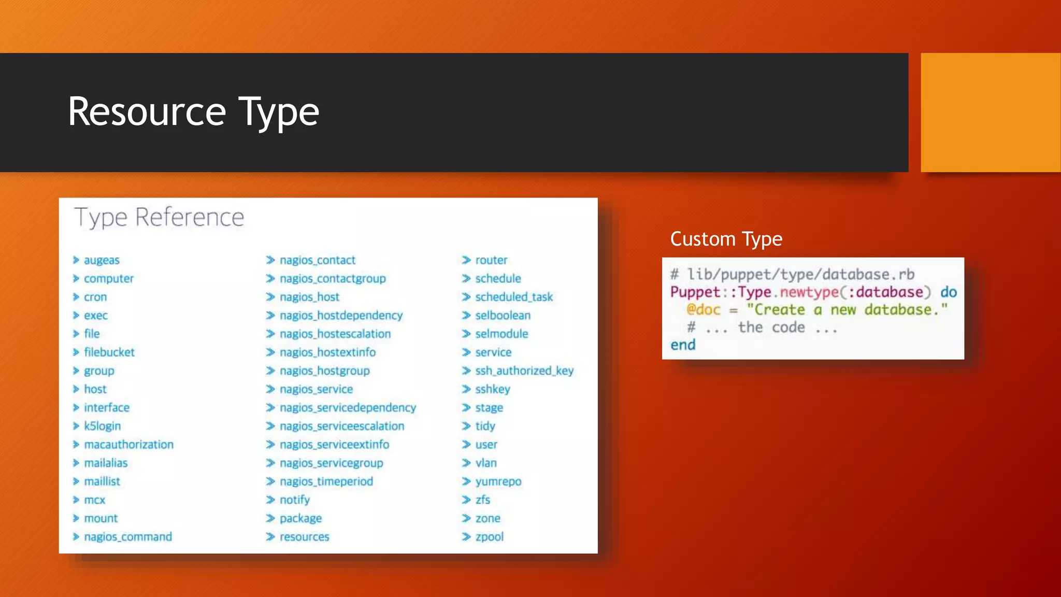
Task: Select the nagios_hostgroup link
Action: click(324, 371)
